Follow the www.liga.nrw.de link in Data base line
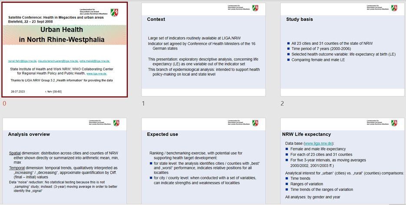Image resolution: width=406 pixels, height=205 pixels. pyautogui.click(x=318, y=143)
